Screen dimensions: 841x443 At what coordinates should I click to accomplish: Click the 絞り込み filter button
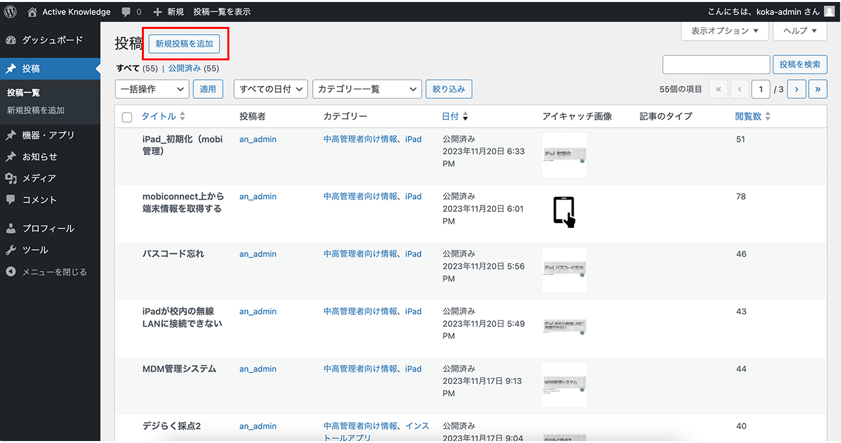tap(449, 89)
